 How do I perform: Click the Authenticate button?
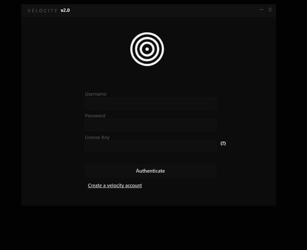point(151,171)
